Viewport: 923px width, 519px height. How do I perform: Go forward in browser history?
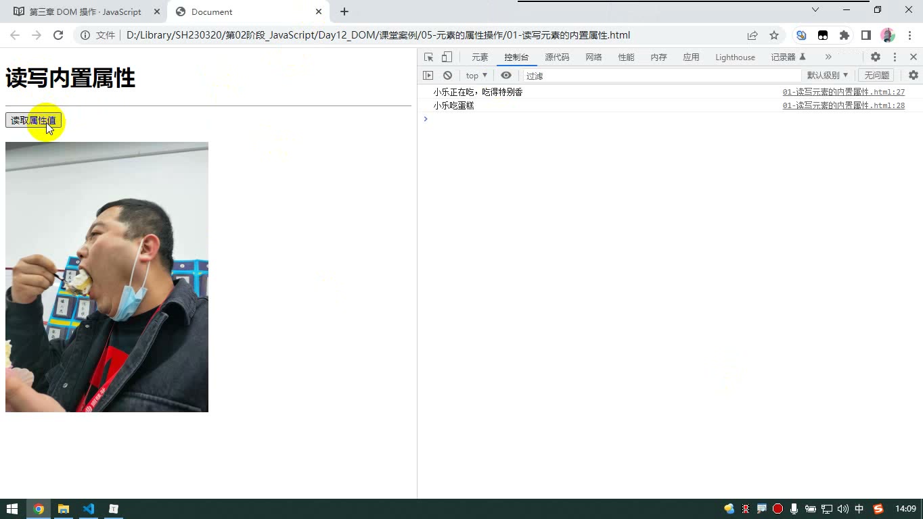click(37, 35)
